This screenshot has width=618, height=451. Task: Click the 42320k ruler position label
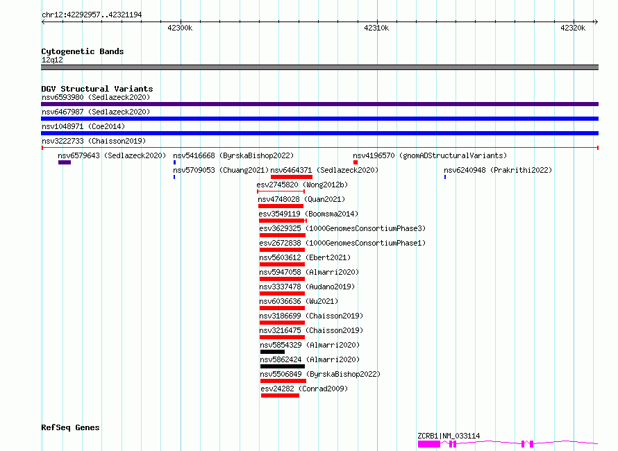pyautogui.click(x=573, y=28)
